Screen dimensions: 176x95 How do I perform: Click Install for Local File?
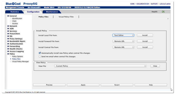[x=145, y=35]
